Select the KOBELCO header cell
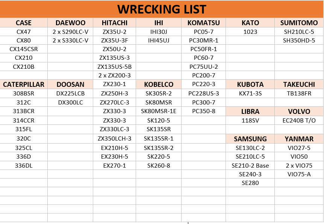Screen dimensions: 324x224 pos(159,84)
